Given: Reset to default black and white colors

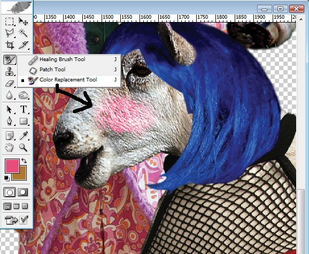Looking at the screenshot, I should pos(6,178).
